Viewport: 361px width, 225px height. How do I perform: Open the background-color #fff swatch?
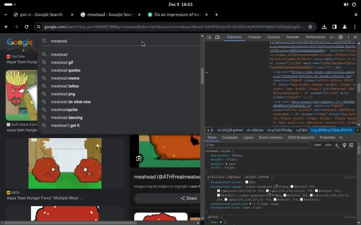point(247,182)
